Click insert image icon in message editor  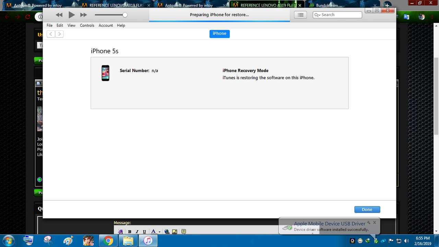point(175,232)
